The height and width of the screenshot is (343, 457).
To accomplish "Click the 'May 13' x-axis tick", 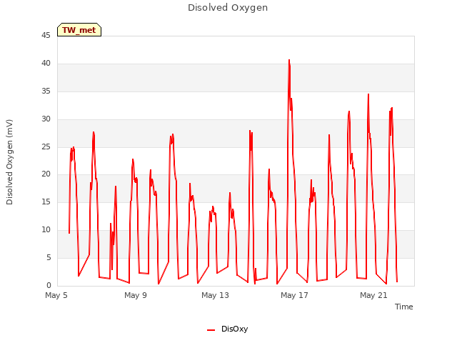I will pos(215,295).
